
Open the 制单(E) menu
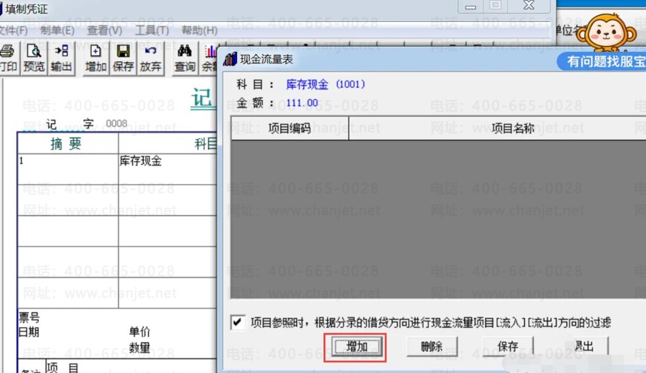(57, 31)
